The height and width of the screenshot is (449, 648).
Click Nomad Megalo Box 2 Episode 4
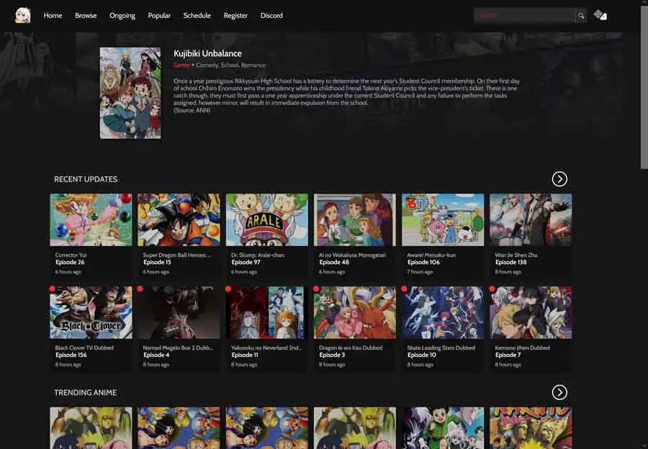[156, 355]
